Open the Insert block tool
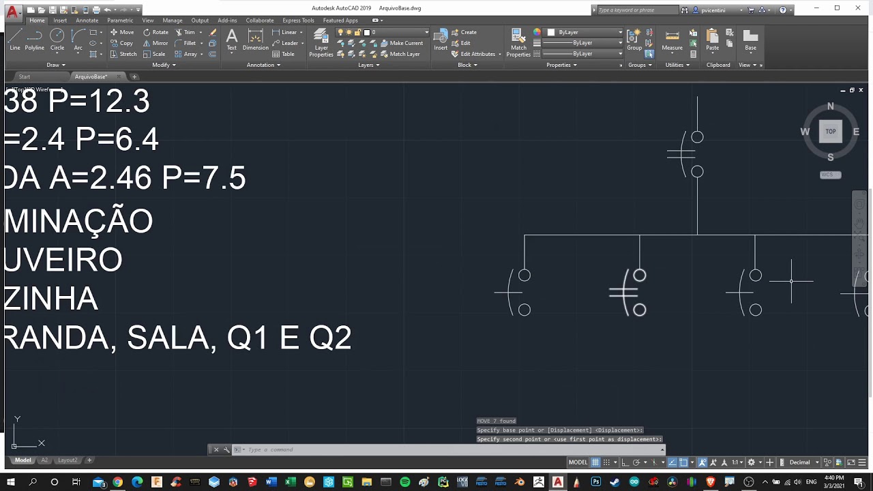 click(x=441, y=40)
